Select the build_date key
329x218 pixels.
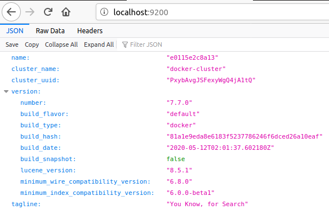(x=41, y=148)
